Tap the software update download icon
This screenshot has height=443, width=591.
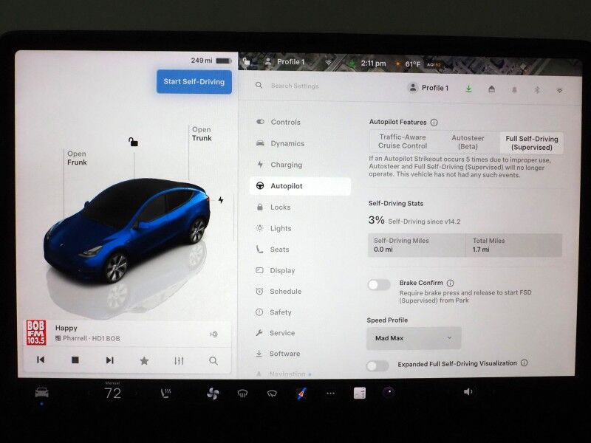[469, 87]
